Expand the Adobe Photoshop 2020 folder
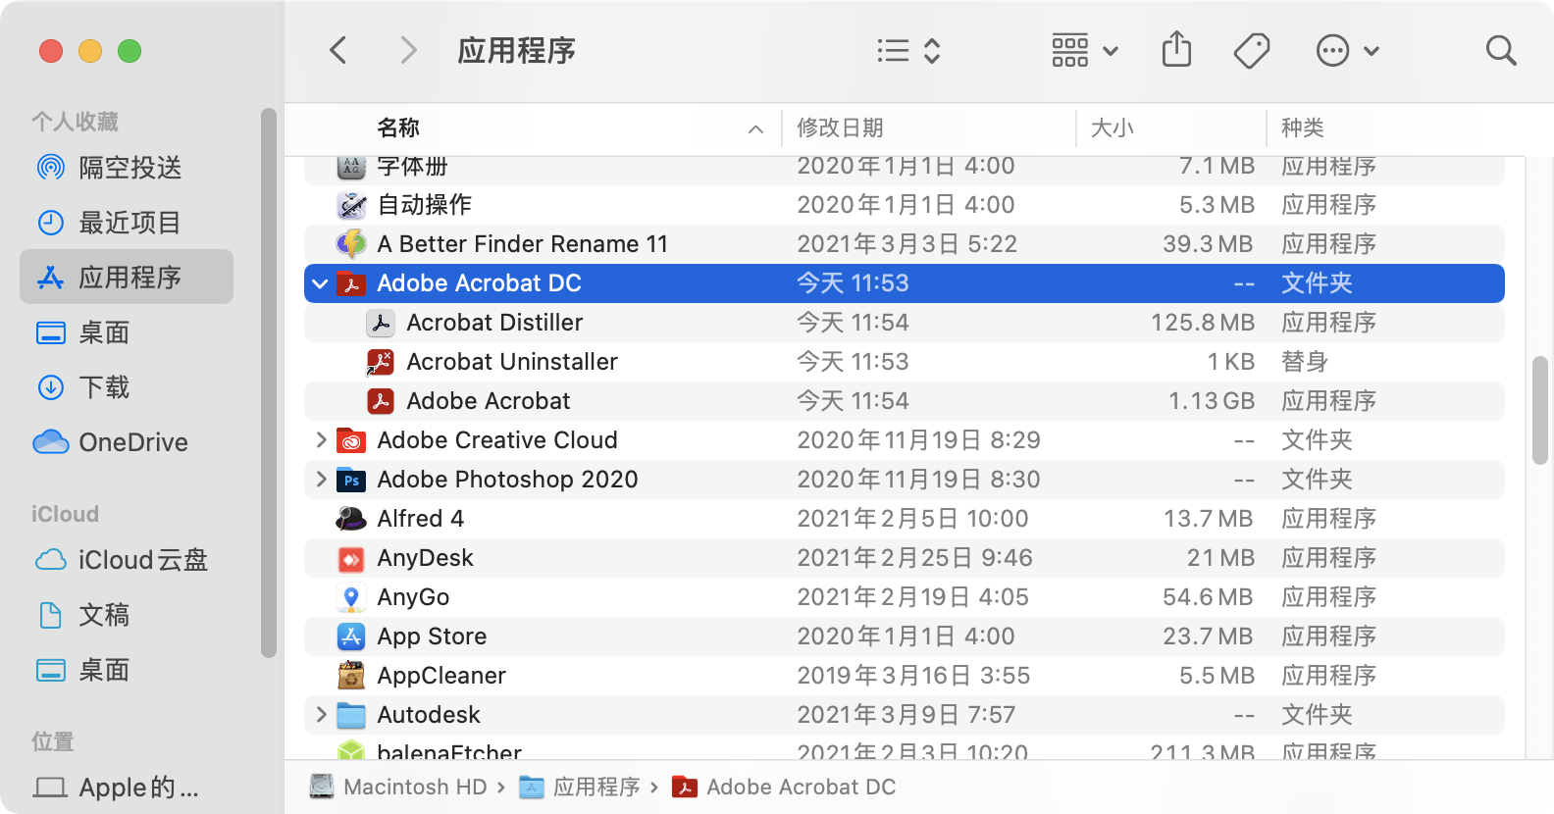Viewport: 1554px width, 814px height. tap(321, 480)
